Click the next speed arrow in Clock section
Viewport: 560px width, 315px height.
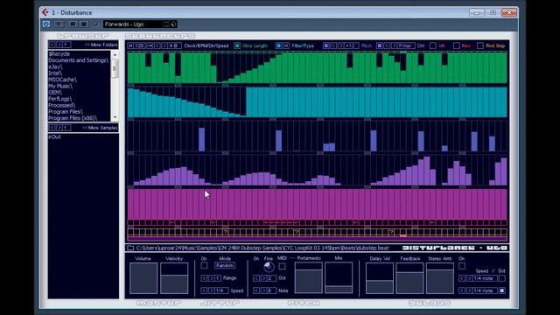coord(164,45)
